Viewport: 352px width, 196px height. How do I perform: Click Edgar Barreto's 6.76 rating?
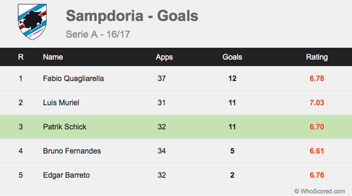pyautogui.click(x=317, y=175)
